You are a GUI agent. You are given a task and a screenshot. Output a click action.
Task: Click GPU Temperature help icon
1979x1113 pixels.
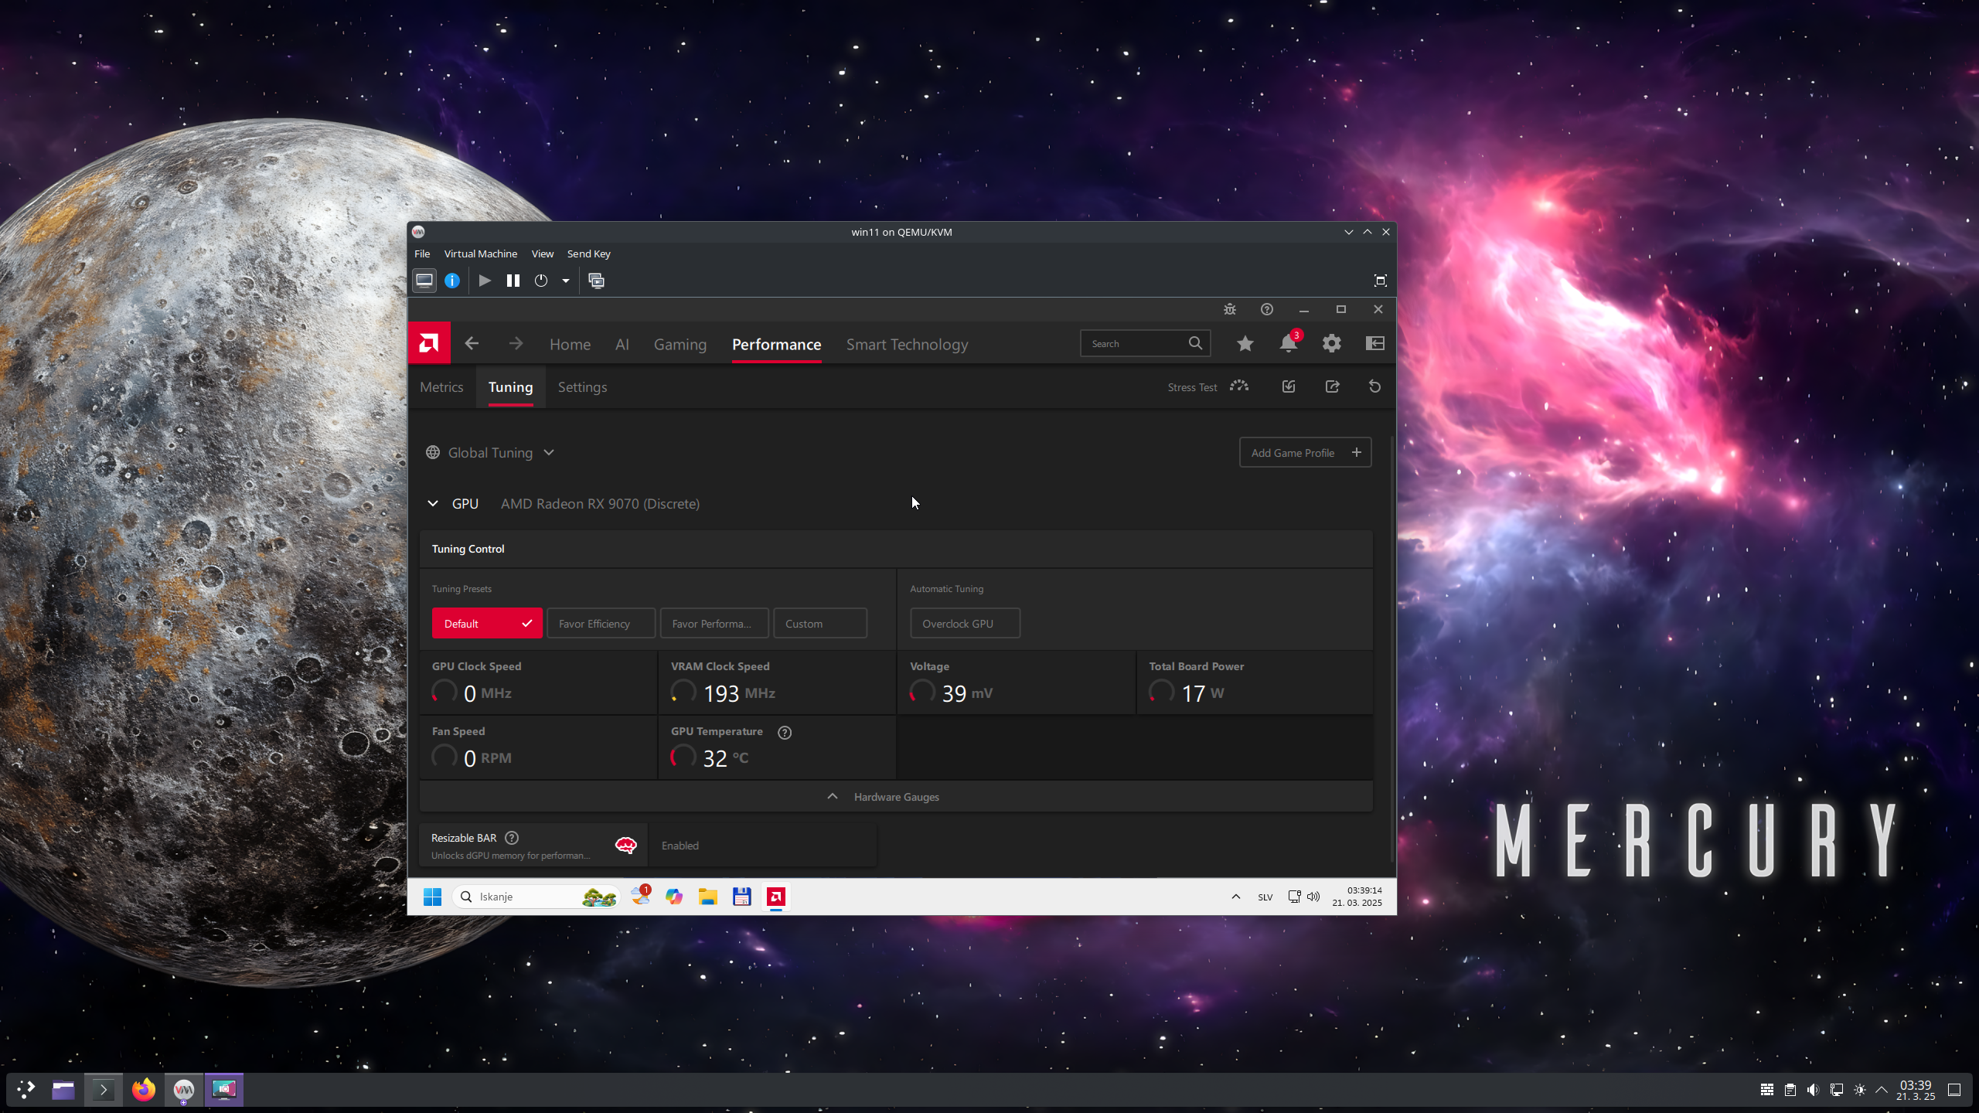pyautogui.click(x=785, y=732)
